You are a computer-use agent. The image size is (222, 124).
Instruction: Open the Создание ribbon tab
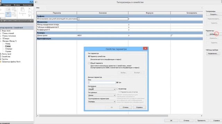point(7,5)
